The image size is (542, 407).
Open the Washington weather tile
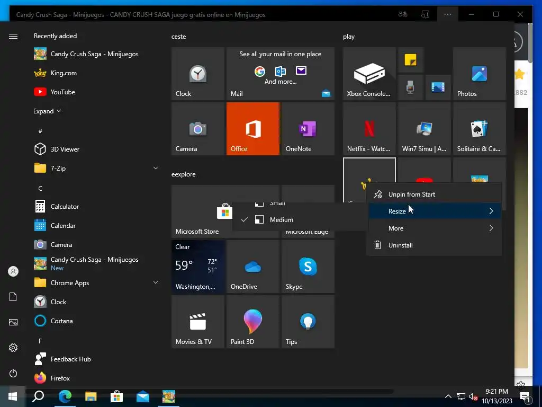(198, 267)
